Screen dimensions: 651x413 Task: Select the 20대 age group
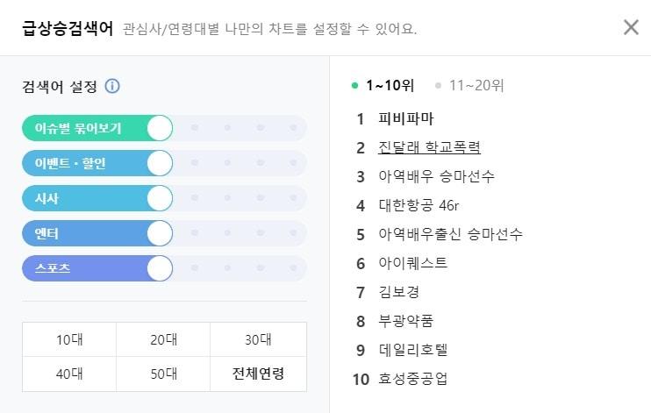point(163,339)
